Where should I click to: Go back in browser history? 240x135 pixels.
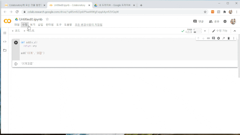point(5,12)
